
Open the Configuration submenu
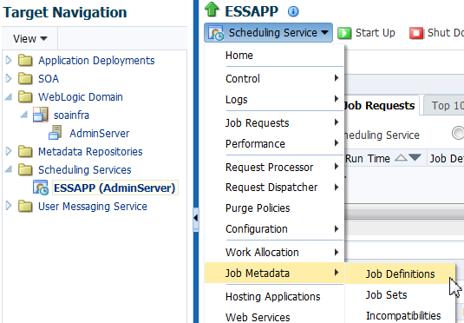point(274,228)
